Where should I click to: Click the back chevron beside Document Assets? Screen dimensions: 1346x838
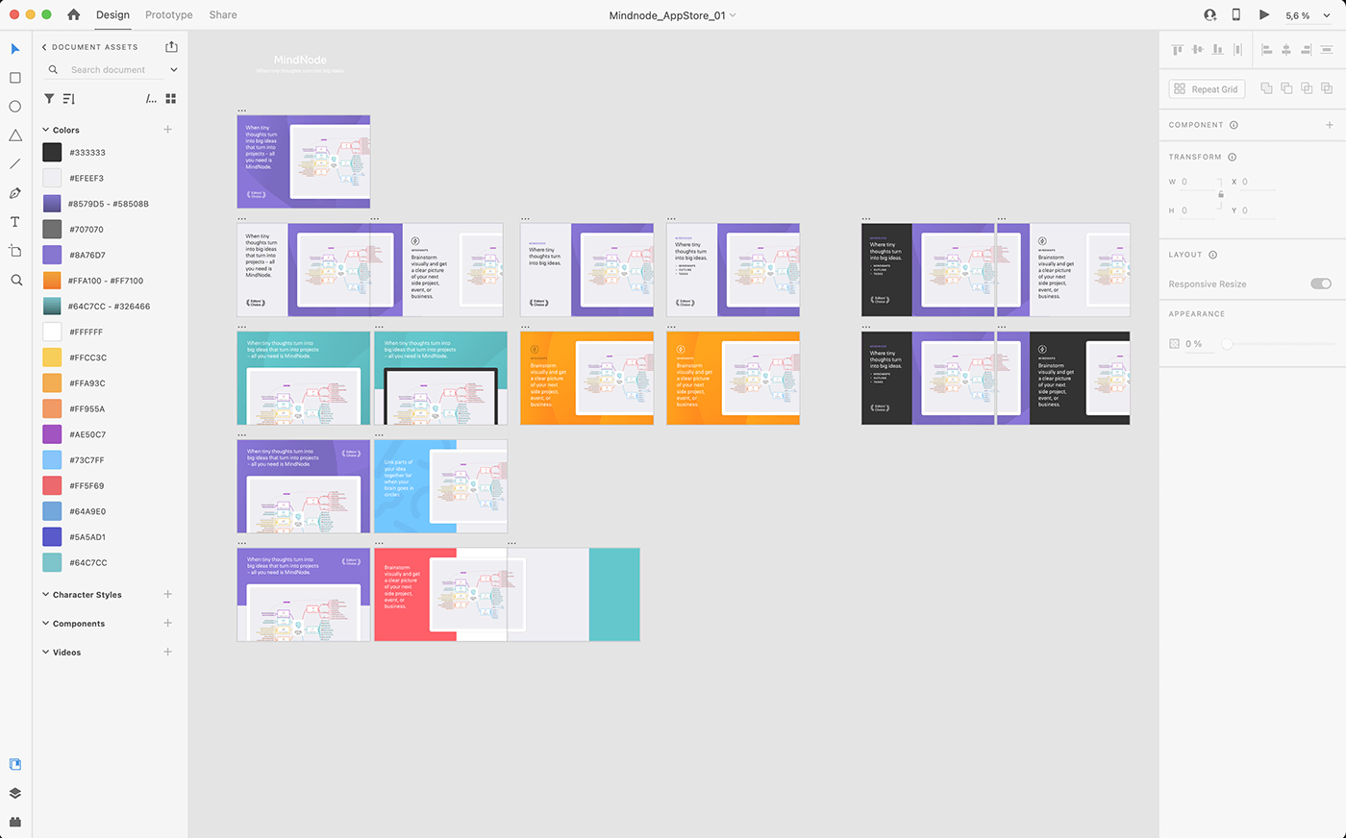(x=44, y=47)
